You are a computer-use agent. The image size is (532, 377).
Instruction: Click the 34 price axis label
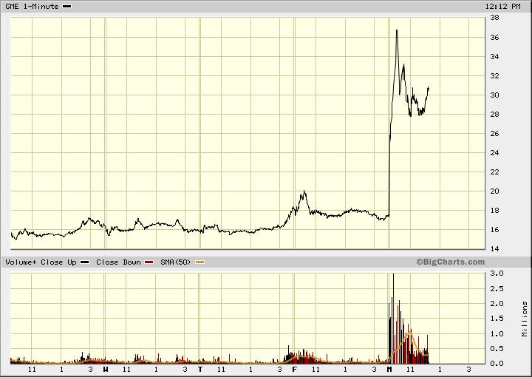(x=494, y=57)
